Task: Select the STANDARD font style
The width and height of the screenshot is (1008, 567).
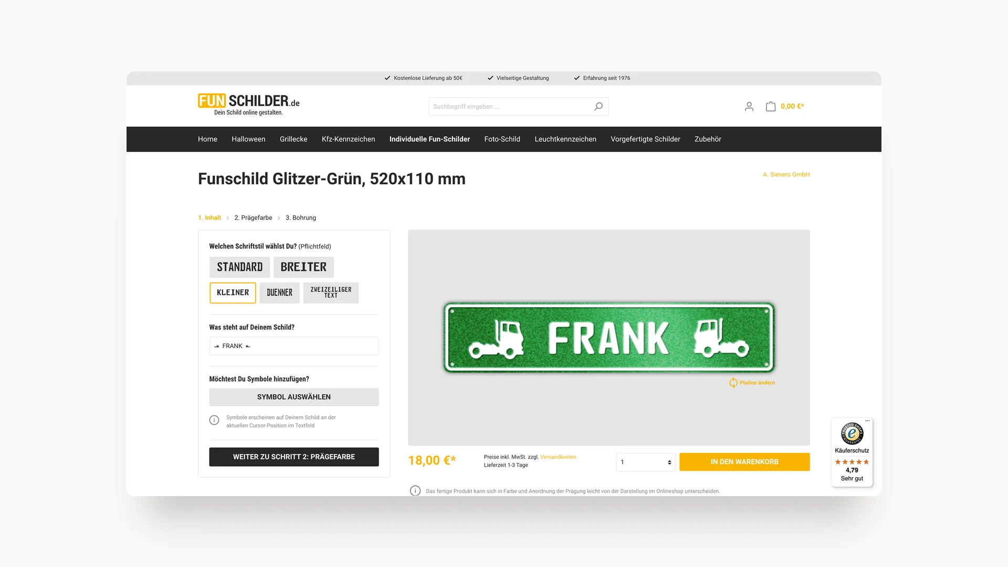Action: point(239,267)
